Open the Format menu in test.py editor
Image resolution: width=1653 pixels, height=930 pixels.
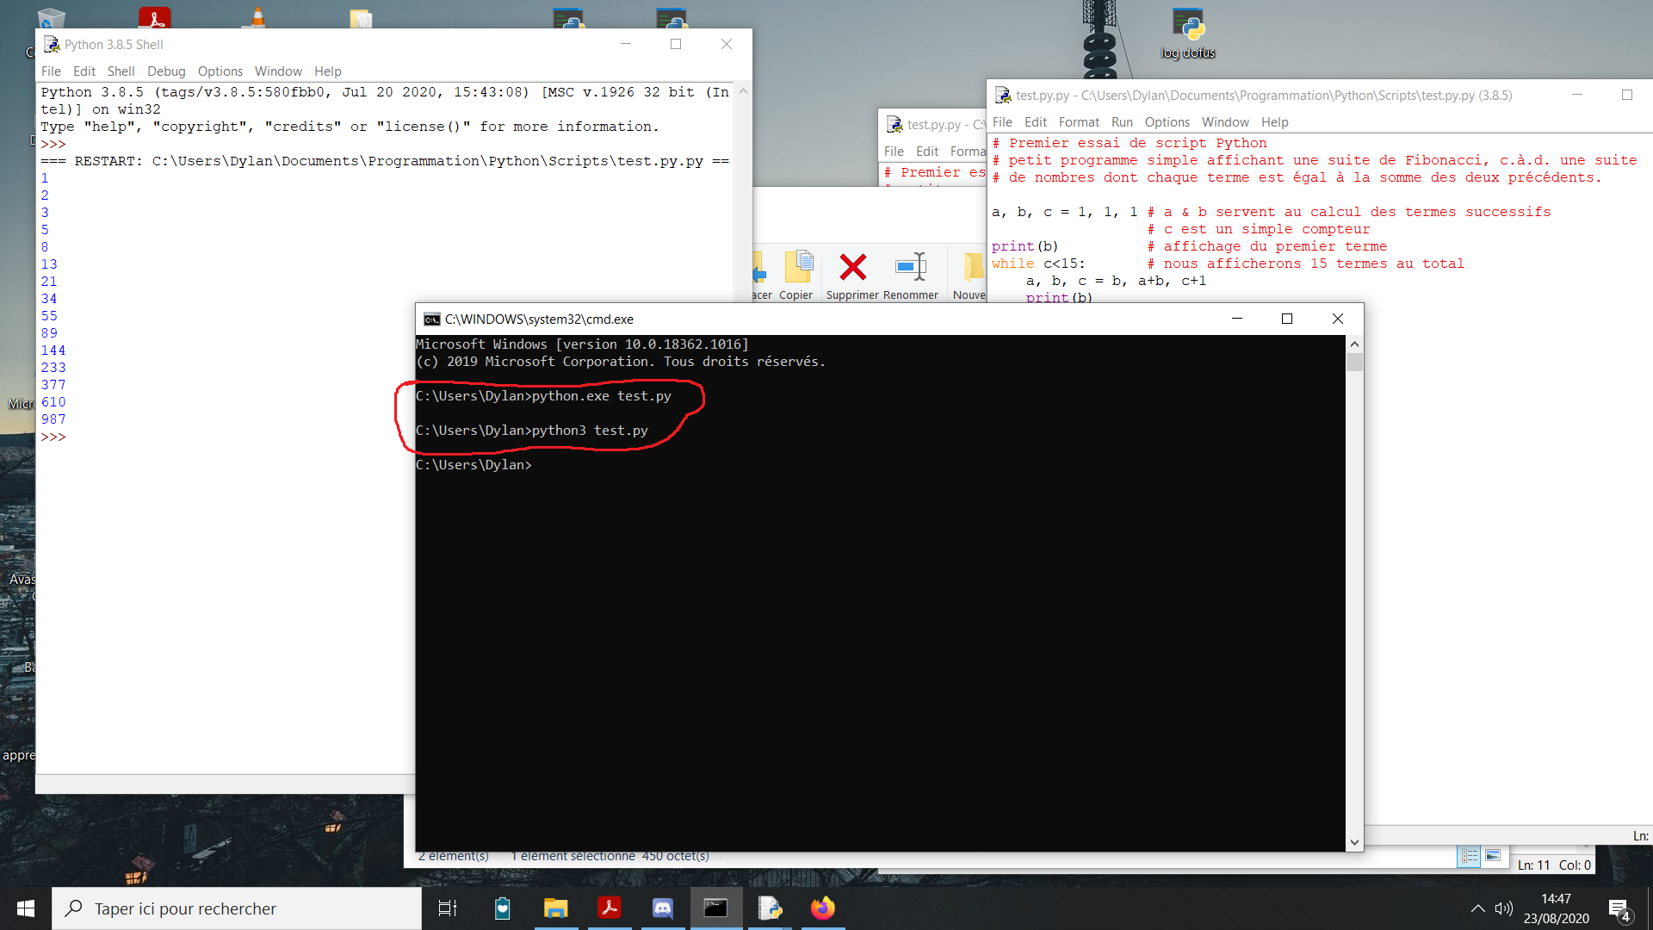point(1079,122)
